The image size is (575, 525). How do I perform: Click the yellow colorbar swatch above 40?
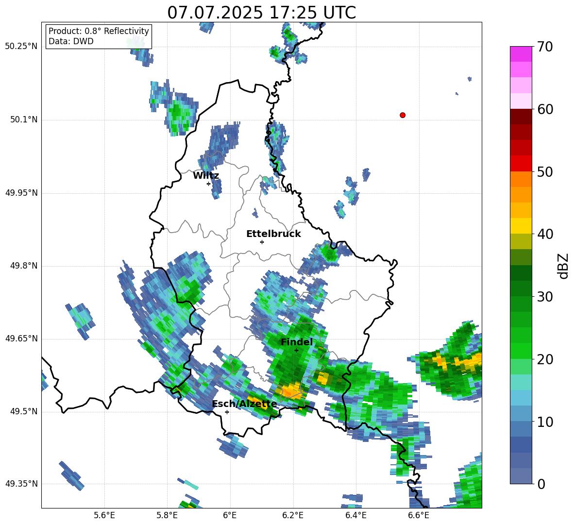(x=521, y=226)
